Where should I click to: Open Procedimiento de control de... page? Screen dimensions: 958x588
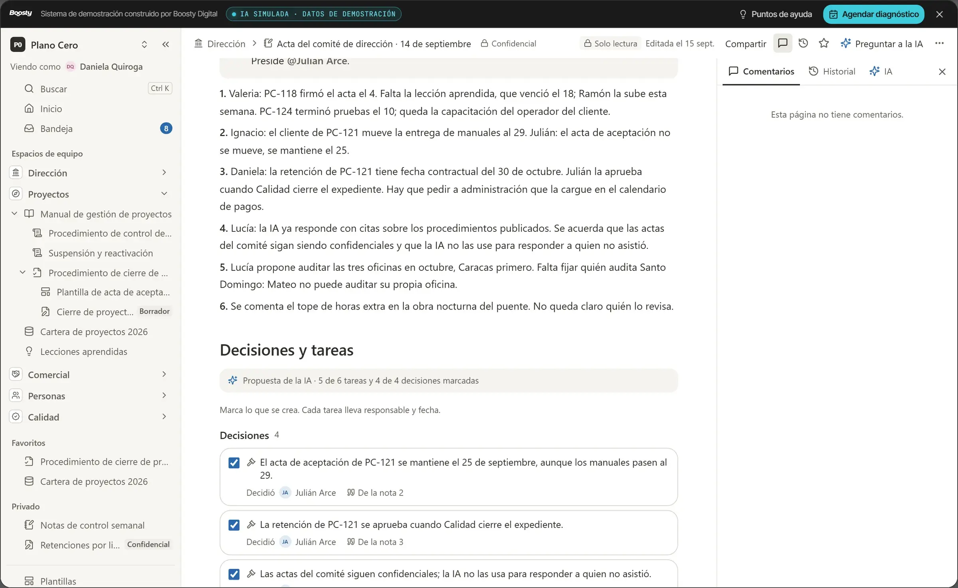[102, 233]
